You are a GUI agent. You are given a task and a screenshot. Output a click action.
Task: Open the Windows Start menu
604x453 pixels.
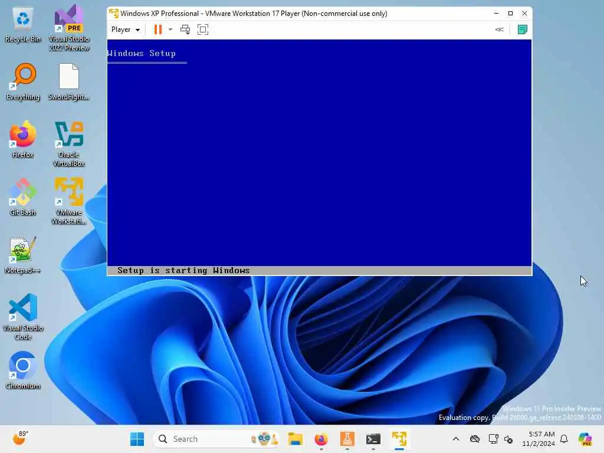137,439
